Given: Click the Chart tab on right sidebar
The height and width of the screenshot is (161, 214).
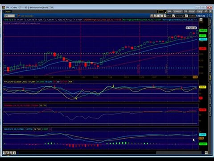Looking at the screenshot, I should click(210, 77).
